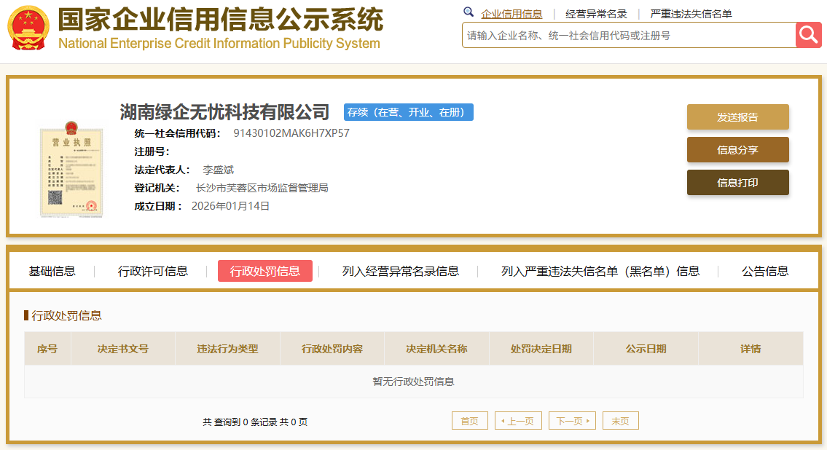Open the 经营异常名录 link
Image resolution: width=827 pixels, height=450 pixels.
point(596,13)
